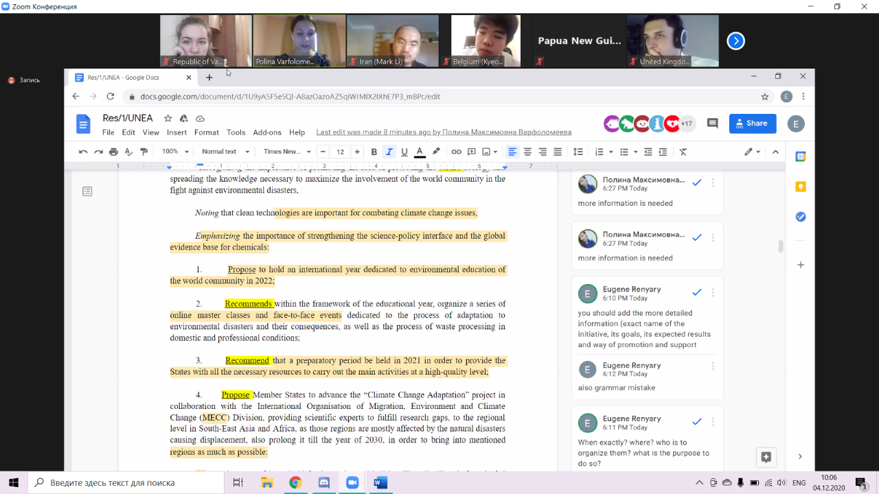The height and width of the screenshot is (494, 879).
Task: Toggle Bold formatting
Action: pos(374,152)
